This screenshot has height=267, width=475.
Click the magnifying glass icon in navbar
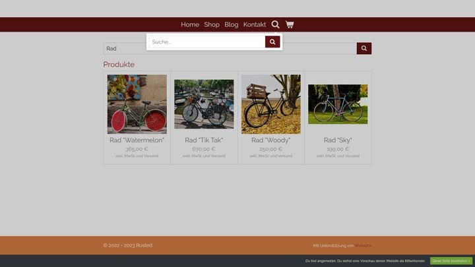tap(276, 24)
